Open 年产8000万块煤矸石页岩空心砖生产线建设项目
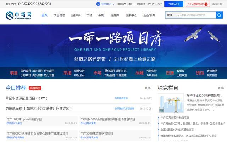227x142 pixels. [37, 133]
